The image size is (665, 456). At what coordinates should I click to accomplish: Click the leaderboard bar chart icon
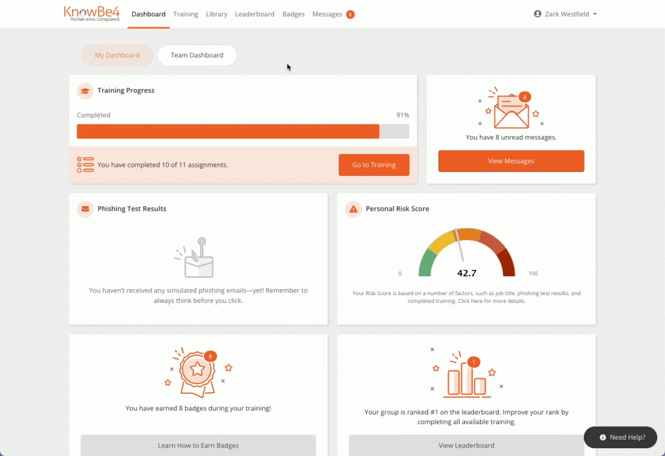click(466, 376)
